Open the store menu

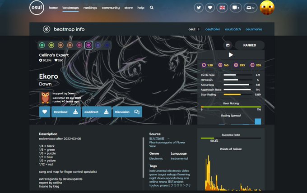point(128,8)
